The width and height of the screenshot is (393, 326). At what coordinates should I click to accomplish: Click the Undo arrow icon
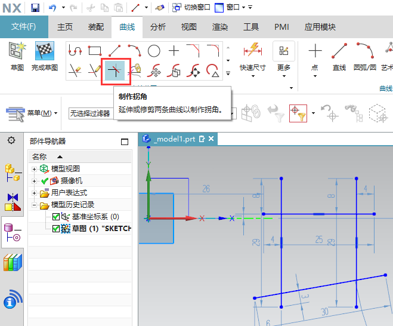[52, 8]
